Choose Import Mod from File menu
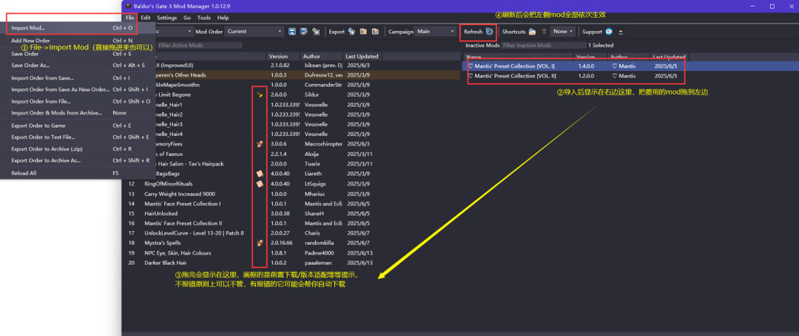The width and height of the screenshot is (799, 336). 78,28
